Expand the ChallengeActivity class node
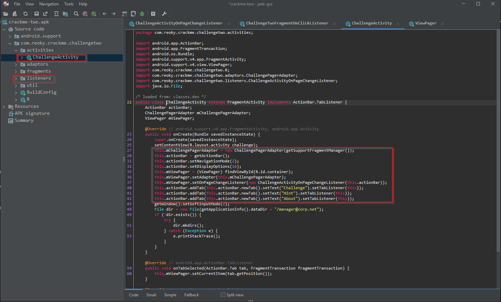Viewport: 501px width, 302px height. click(x=22, y=57)
